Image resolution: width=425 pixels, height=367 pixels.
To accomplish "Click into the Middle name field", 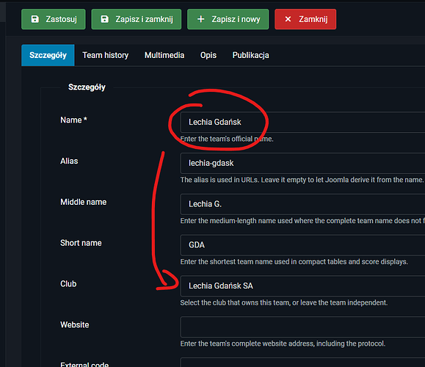I will 302,204.
